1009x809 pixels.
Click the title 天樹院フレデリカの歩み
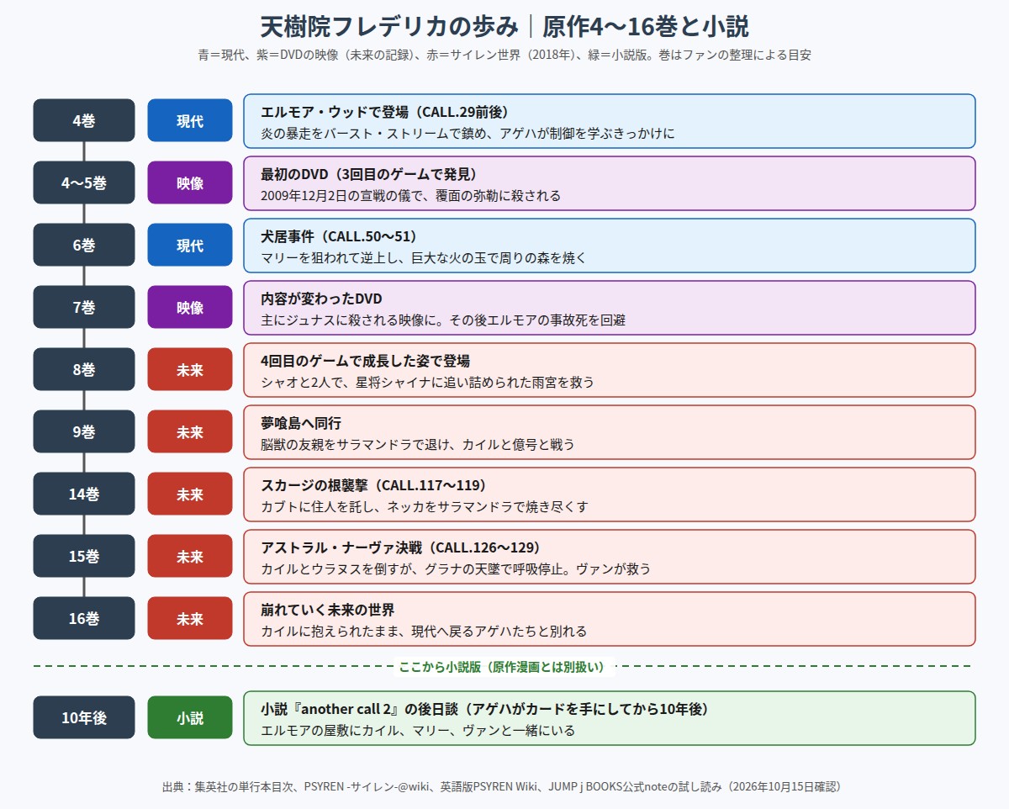(x=389, y=26)
